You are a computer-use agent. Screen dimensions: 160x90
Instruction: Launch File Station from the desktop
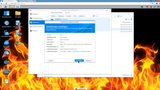pos(18,14)
